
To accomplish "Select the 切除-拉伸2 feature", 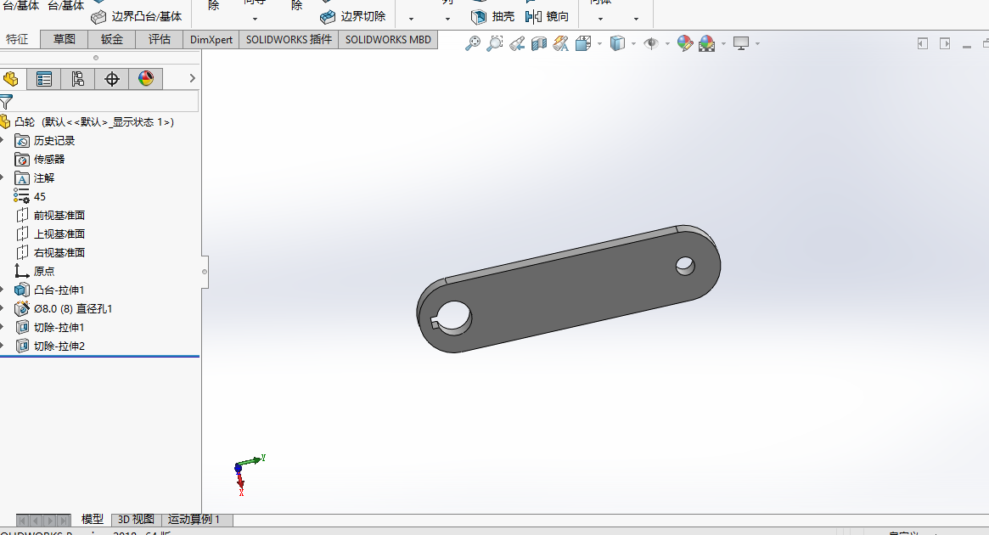I will [x=50, y=346].
